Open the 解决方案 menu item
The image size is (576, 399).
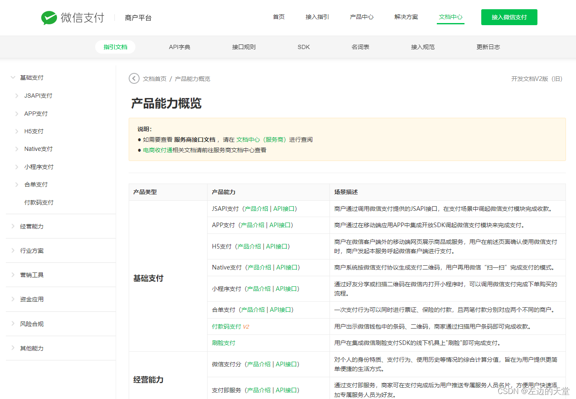point(406,17)
